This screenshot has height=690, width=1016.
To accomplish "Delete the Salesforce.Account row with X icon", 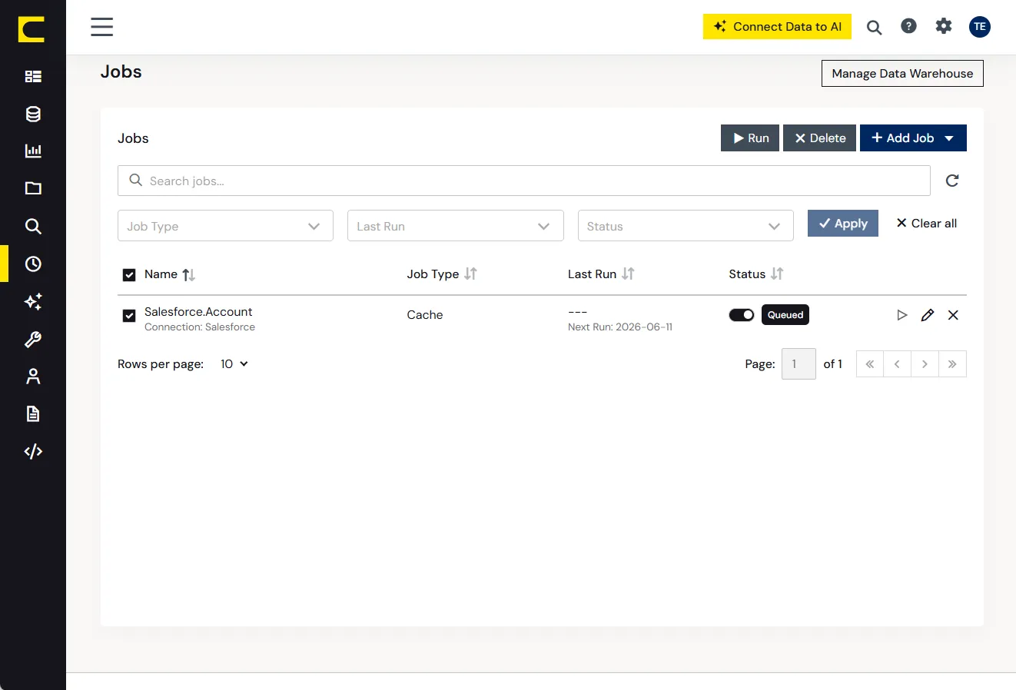I will coord(953,315).
